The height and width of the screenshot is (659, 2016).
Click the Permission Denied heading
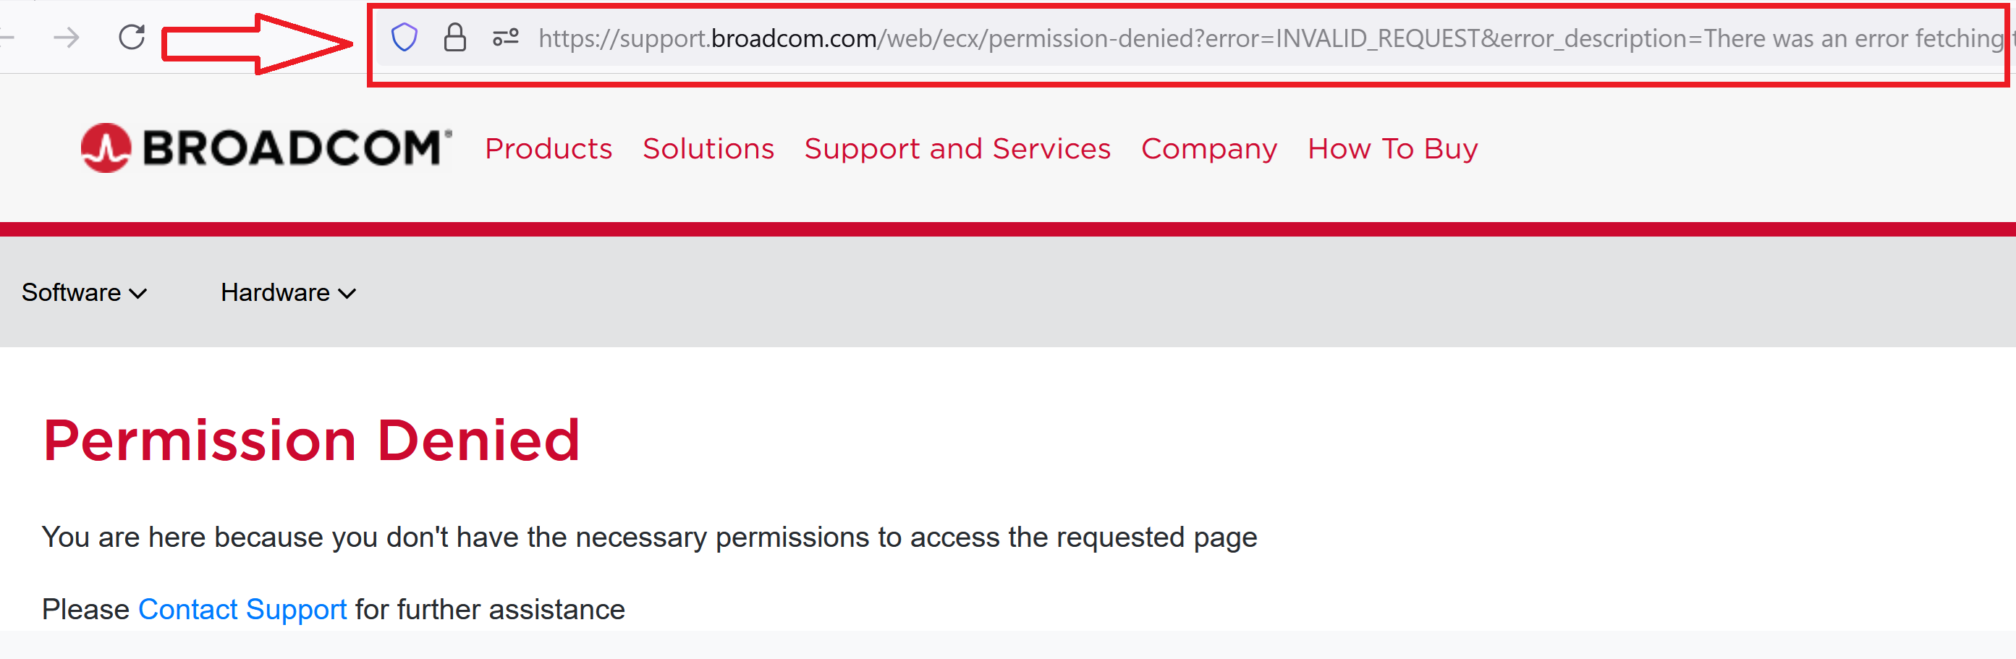coord(311,440)
